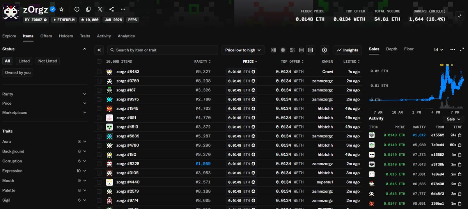Screen dimensions: 468x209
Task: Click the cart icon on the 60s sale
Action: point(459,145)
